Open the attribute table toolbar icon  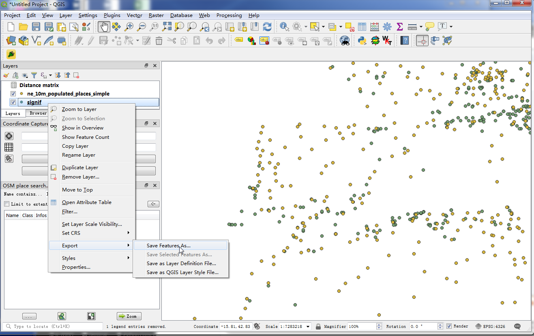coord(362,27)
